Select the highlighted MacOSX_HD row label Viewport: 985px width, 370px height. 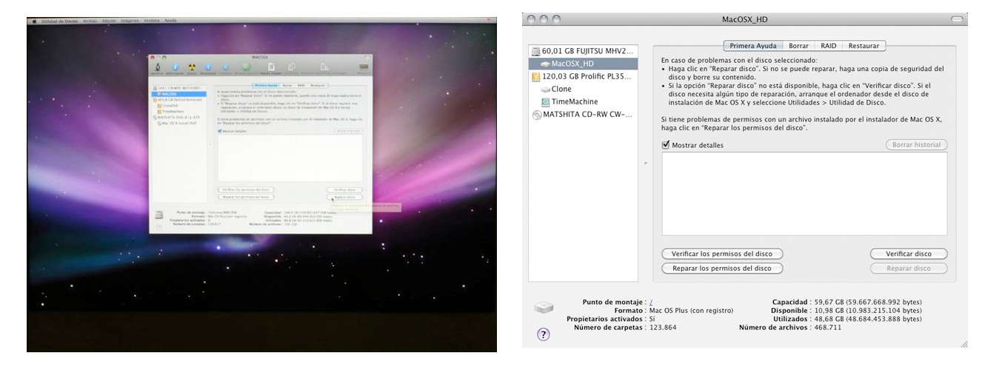pyautogui.click(x=572, y=64)
